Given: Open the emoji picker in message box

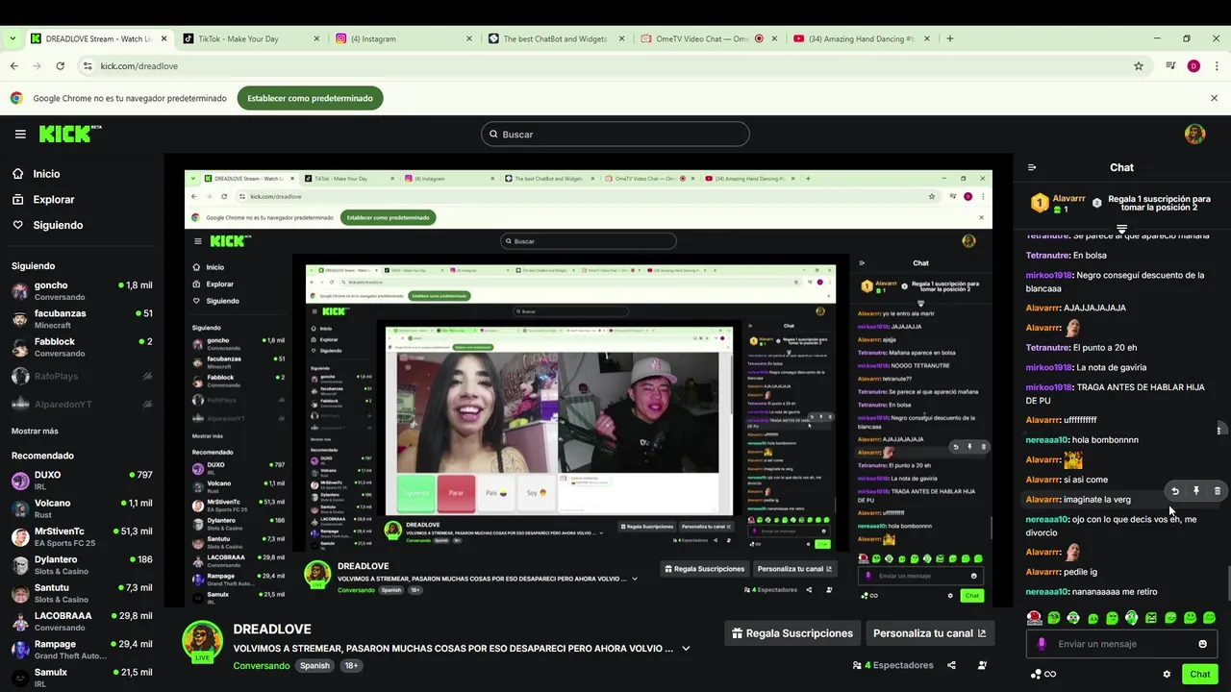Looking at the screenshot, I should coord(1202,644).
